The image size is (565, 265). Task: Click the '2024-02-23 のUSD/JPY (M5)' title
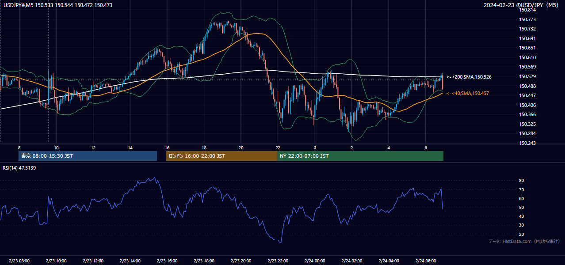tap(522, 5)
